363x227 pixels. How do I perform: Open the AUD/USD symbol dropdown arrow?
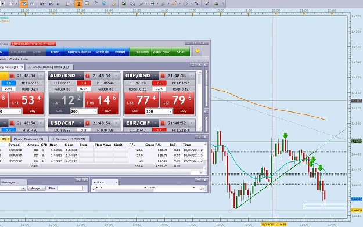pos(80,75)
